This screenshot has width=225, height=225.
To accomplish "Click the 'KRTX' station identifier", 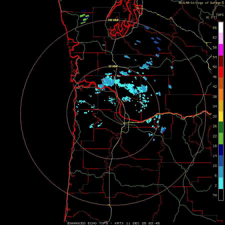I will (x=119, y=223).
